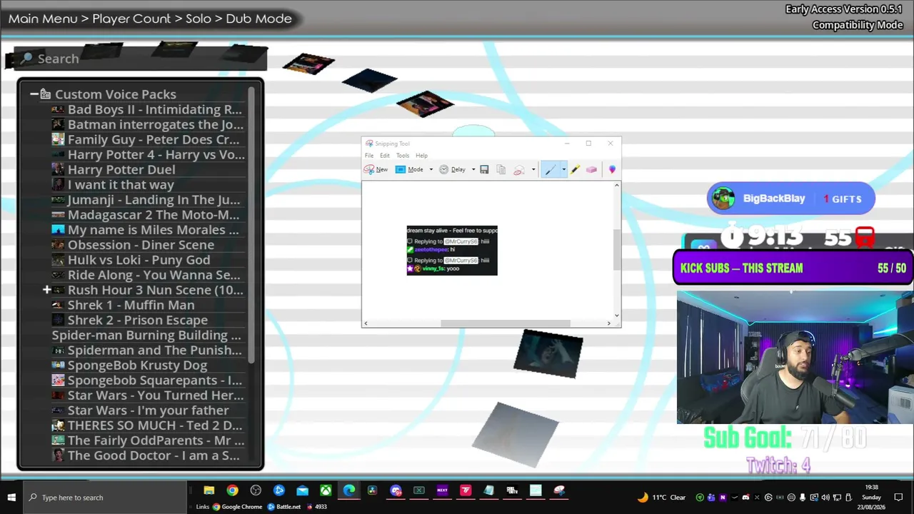Choose Family Guy - Peter Does voice pack
Viewport: 914px width, 514px height.
[147, 139]
